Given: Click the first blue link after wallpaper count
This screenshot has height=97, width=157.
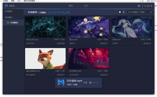Looking at the screenshot, I should click(51, 12).
